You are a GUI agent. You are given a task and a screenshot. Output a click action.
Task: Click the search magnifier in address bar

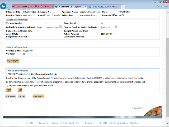click(36, 6)
